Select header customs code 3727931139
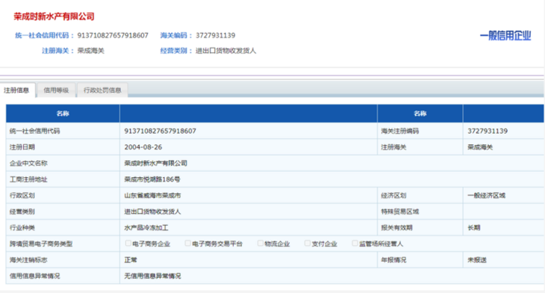 [216, 35]
